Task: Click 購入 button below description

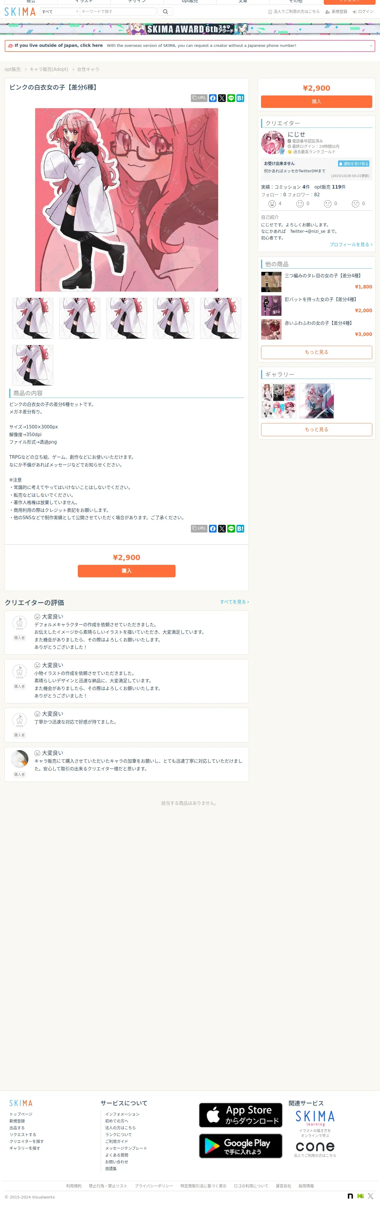Action: coord(126,571)
